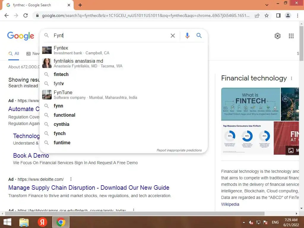Open the Chrome profile avatar
304x228 pixels.
pyautogui.click(x=288, y=15)
